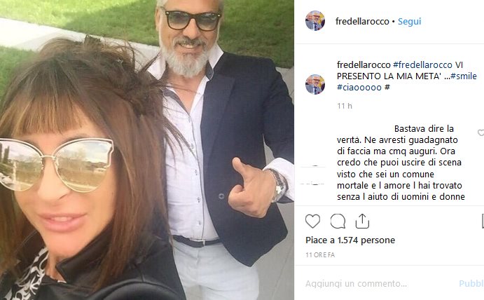484x300 pixels.
Task: Open the #ciaooooo hashtag
Action: [x=359, y=87]
